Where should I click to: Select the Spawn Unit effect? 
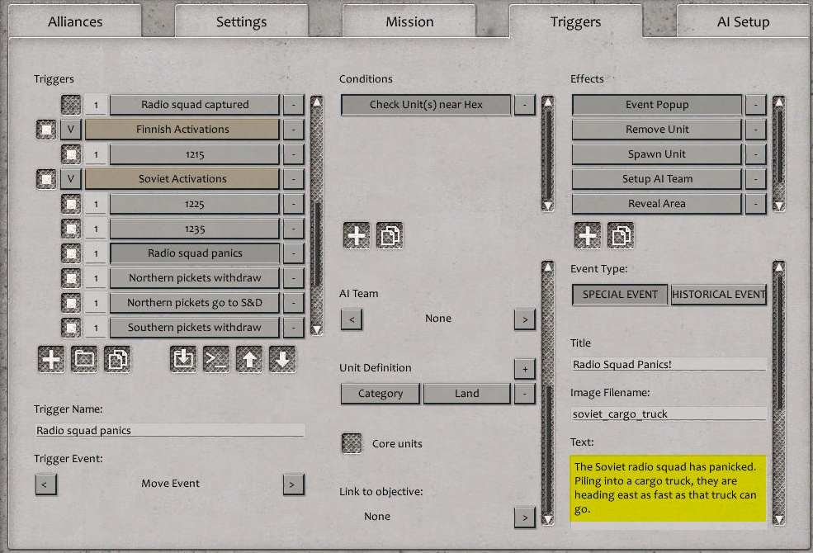(657, 154)
